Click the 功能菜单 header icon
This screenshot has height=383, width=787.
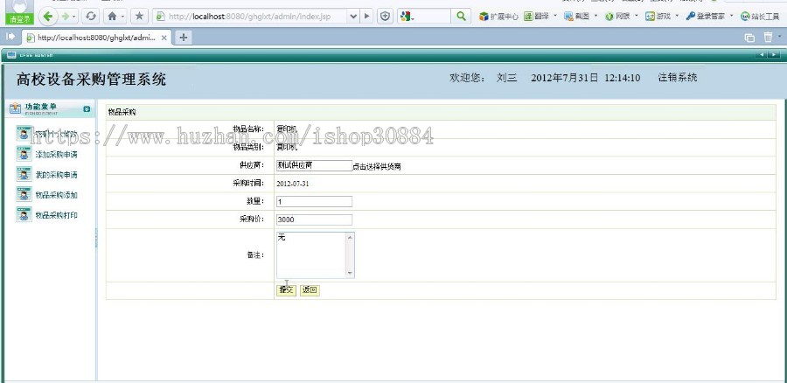[16, 108]
